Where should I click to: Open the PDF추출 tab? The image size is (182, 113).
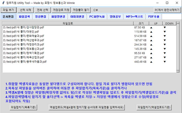point(153,17)
